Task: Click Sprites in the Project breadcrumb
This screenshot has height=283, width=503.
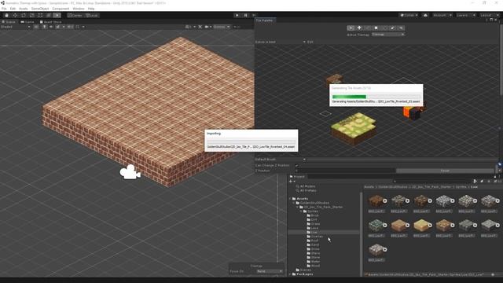Action: coord(461,187)
